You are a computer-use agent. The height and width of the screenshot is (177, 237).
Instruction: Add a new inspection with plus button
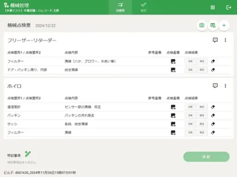[x=224, y=25]
